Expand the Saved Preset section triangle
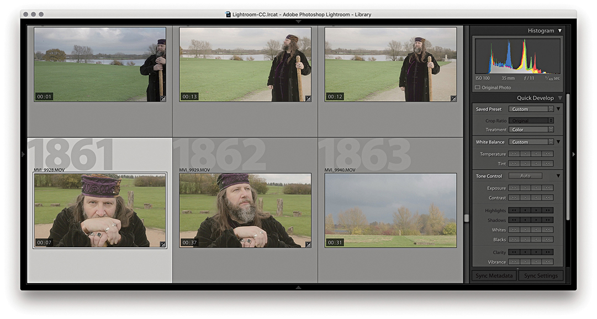597x319 pixels. [x=558, y=109]
